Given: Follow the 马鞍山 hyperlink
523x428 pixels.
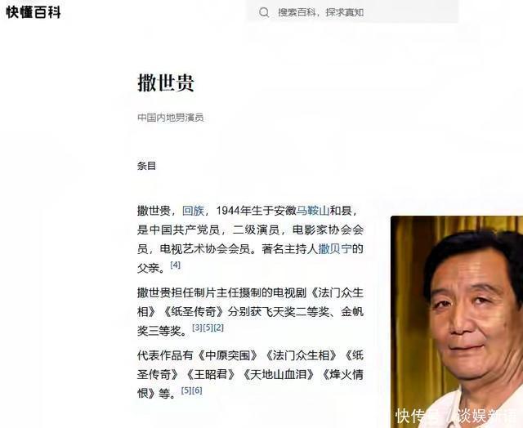Looking at the screenshot, I should pyautogui.click(x=313, y=211).
